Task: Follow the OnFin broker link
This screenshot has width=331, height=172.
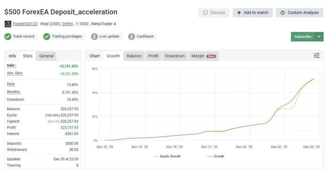Action: click(x=67, y=24)
